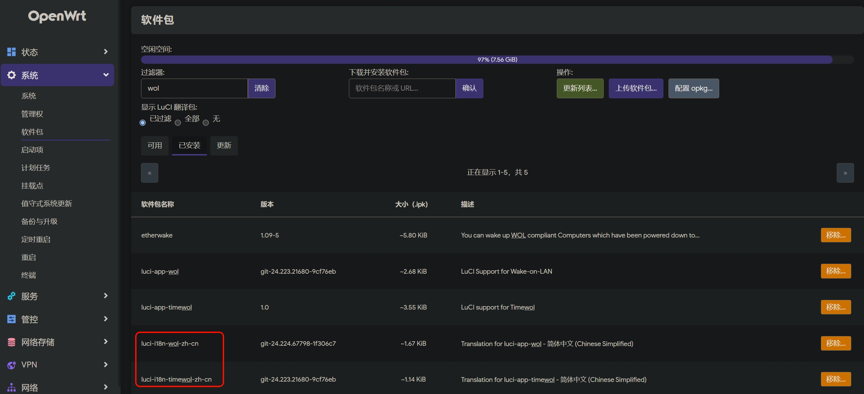Open the 备份与升级 submenu item
This screenshot has height=394, width=864.
tap(39, 221)
